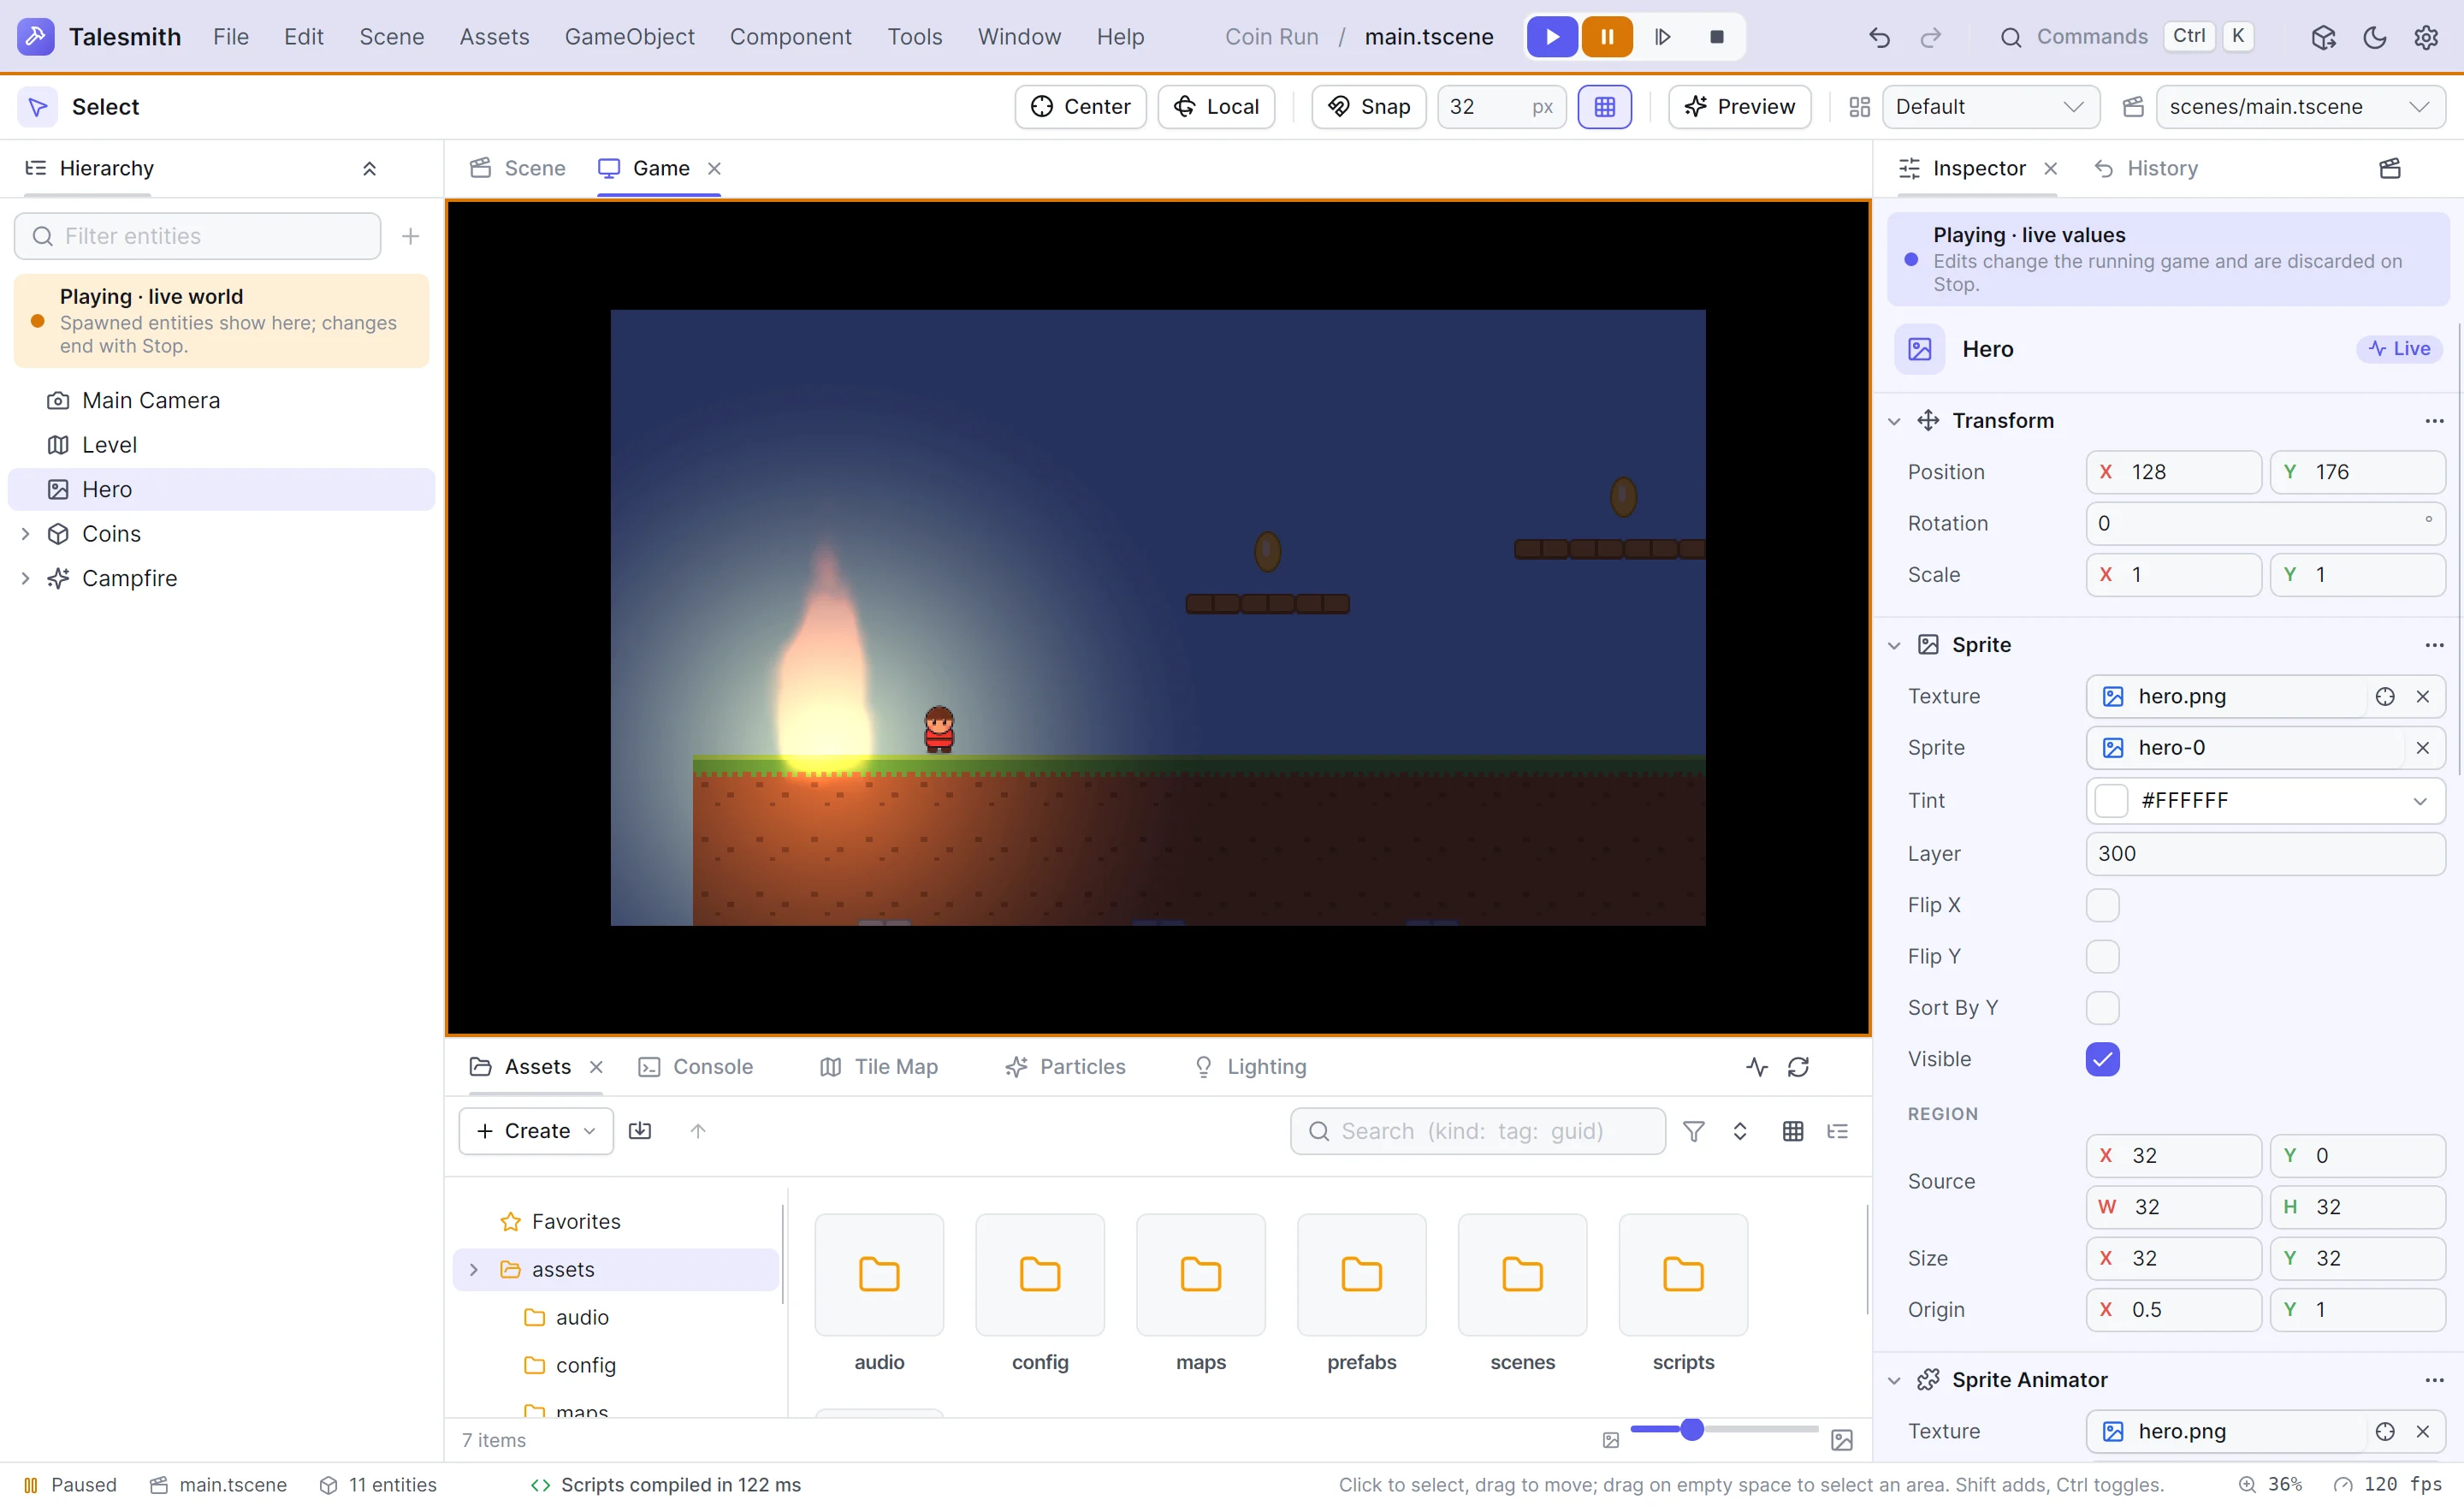Collapse the Sprite Animator section
The height and width of the screenshot is (1506, 2464).
1893,1380
